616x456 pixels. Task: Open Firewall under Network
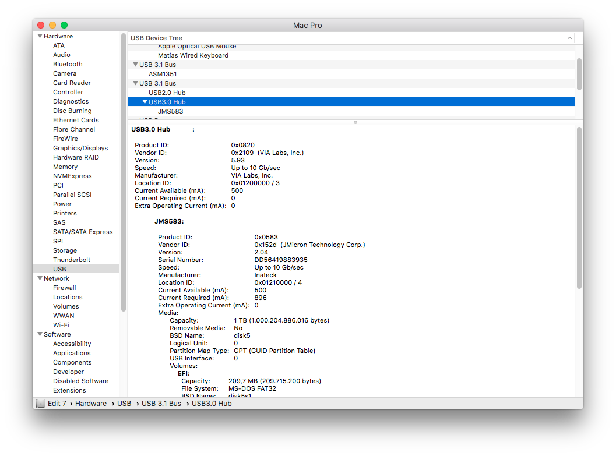point(65,288)
